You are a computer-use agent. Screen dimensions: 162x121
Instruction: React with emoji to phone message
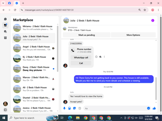click(96, 57)
